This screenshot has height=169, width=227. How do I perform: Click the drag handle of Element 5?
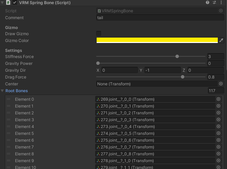9,133
